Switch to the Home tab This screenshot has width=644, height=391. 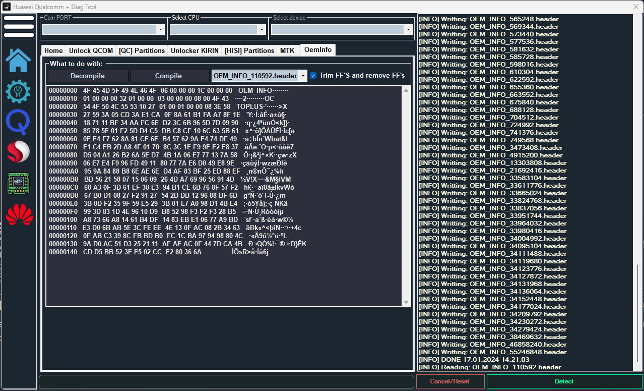(x=53, y=50)
